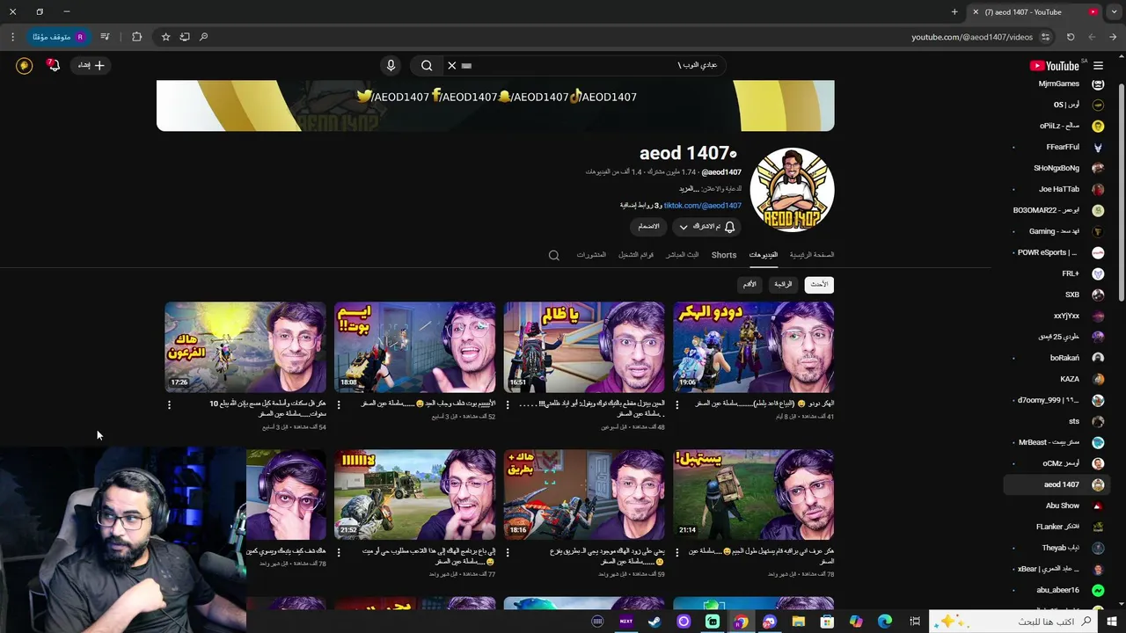Open the aeod 1407 channel avatar

coord(792,190)
